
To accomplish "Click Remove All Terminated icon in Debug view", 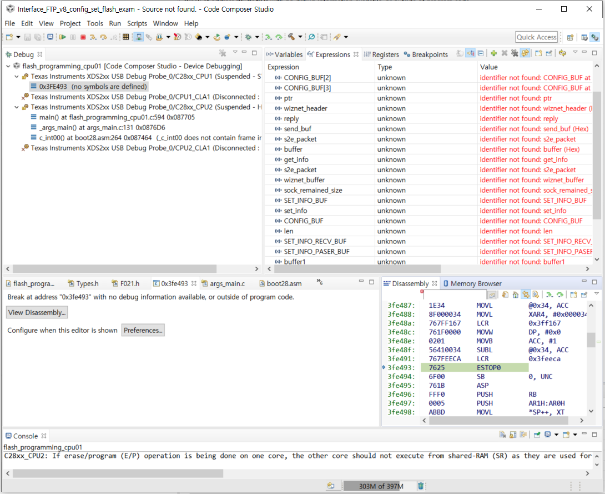I will 223,53.
